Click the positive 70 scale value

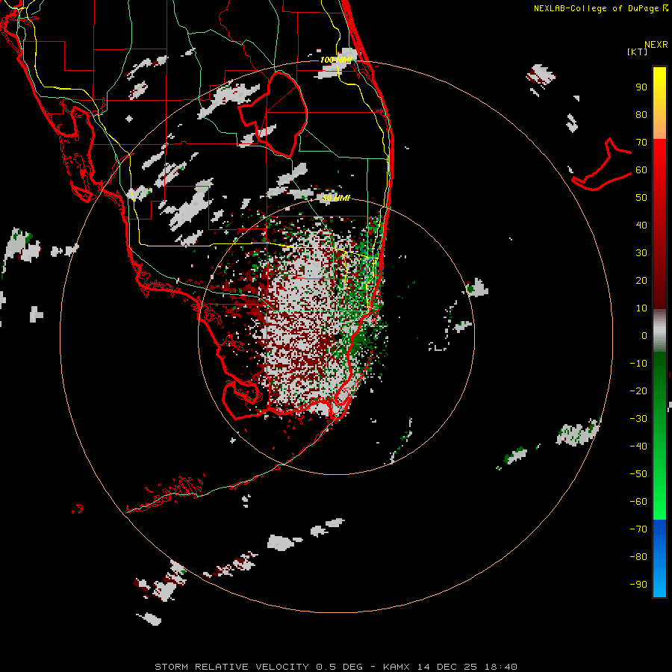641,143
